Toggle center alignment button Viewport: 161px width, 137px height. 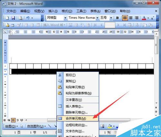click(131, 18)
